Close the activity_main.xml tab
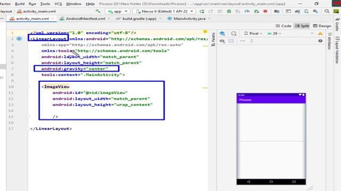This screenshot has width=341, height=191. (52, 19)
